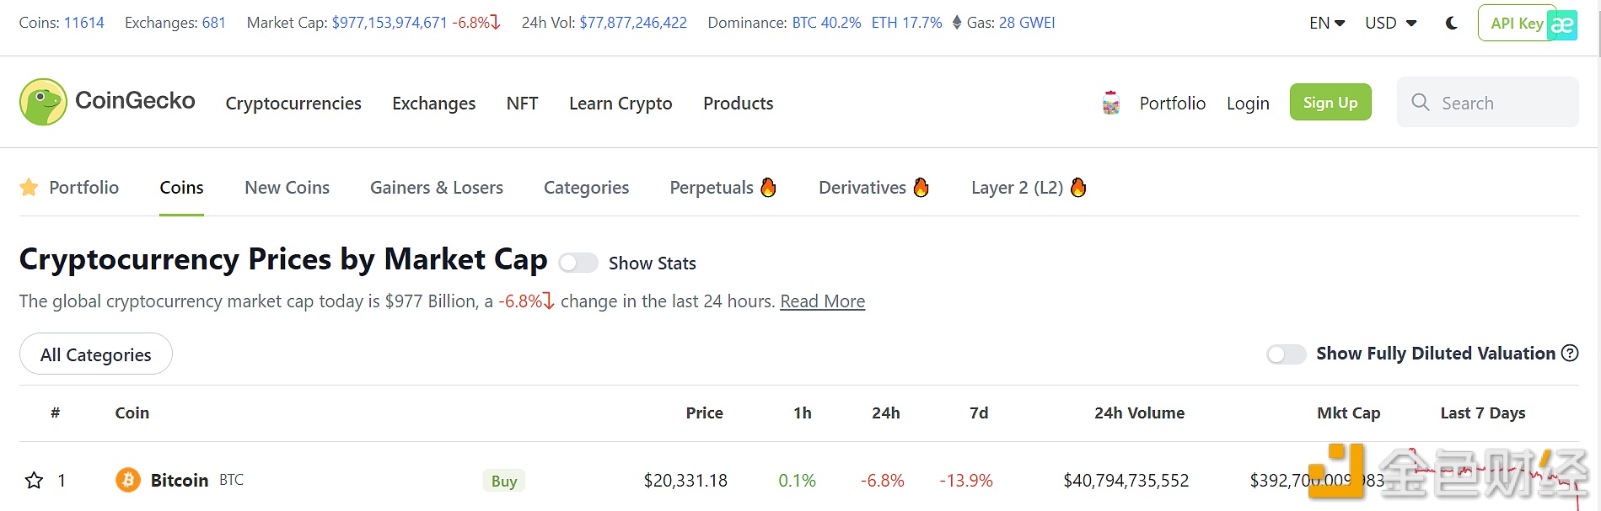Image resolution: width=1601 pixels, height=511 pixels.
Task: Click the Market Cap value $977,153,974,671
Action: 390,23
